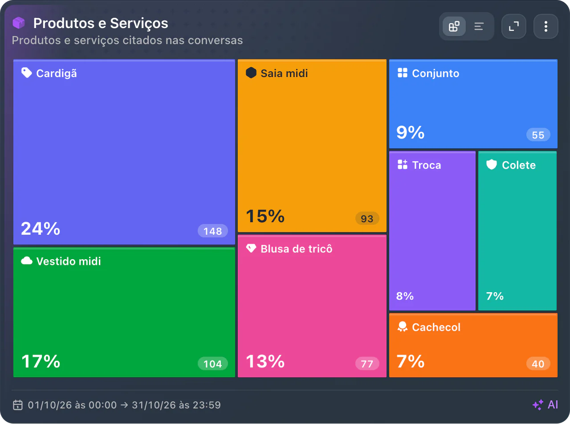570x424 pixels.
Task: Click the sparkle AI icon
Action: pos(538,405)
